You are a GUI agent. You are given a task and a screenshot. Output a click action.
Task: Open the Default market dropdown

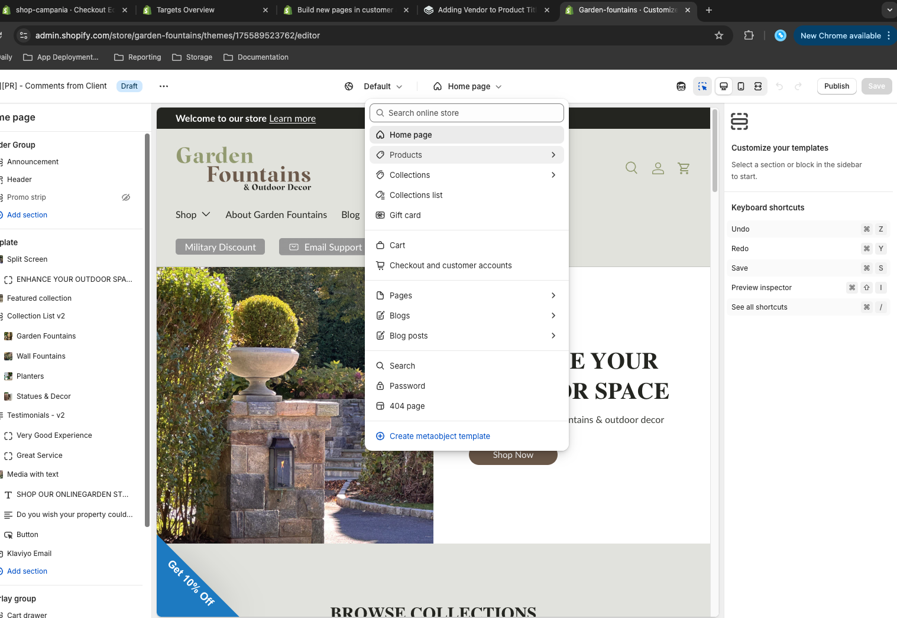pos(374,86)
